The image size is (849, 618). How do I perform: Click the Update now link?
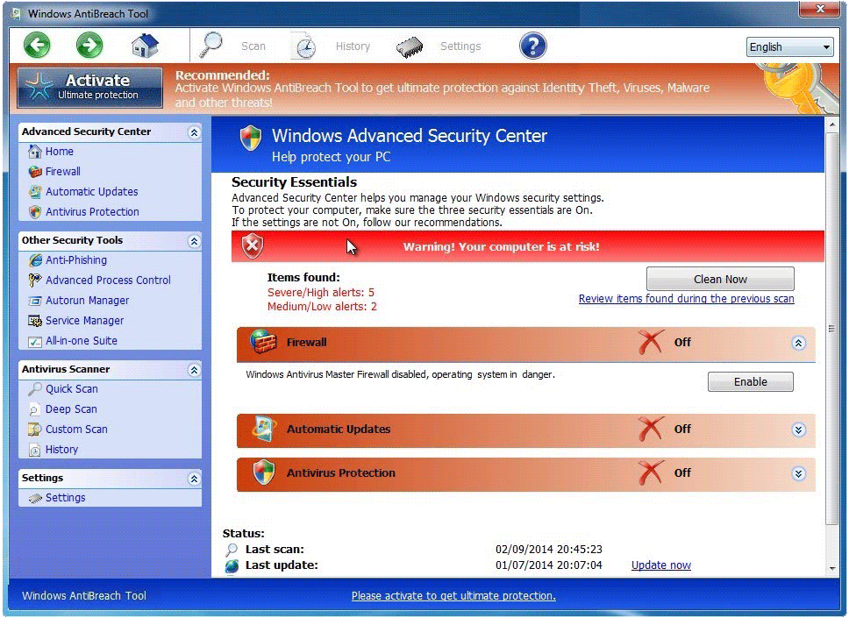[661, 565]
